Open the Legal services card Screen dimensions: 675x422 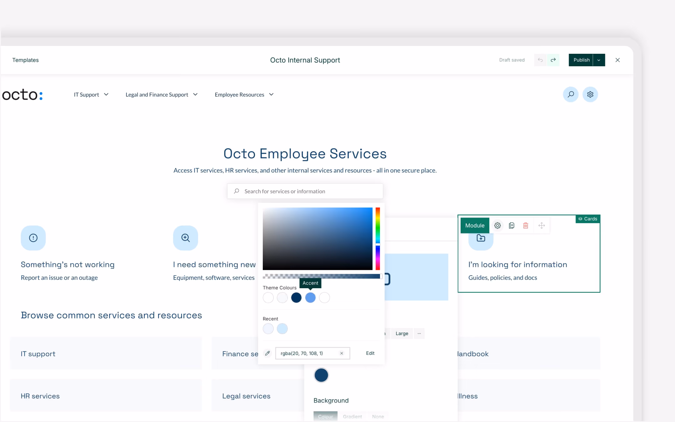point(258,395)
